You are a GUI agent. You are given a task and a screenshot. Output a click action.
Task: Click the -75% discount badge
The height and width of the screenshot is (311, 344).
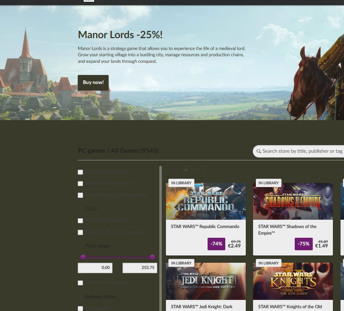click(x=304, y=244)
